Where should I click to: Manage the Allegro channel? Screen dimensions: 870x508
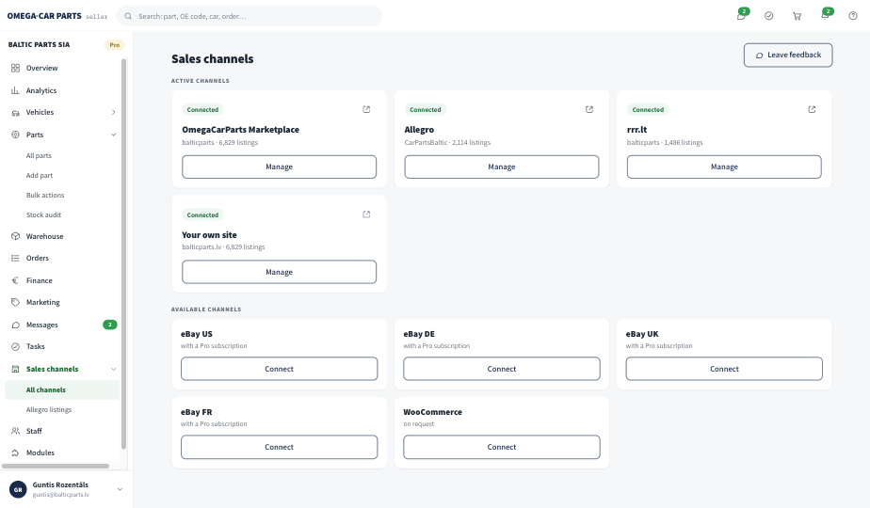pos(502,167)
